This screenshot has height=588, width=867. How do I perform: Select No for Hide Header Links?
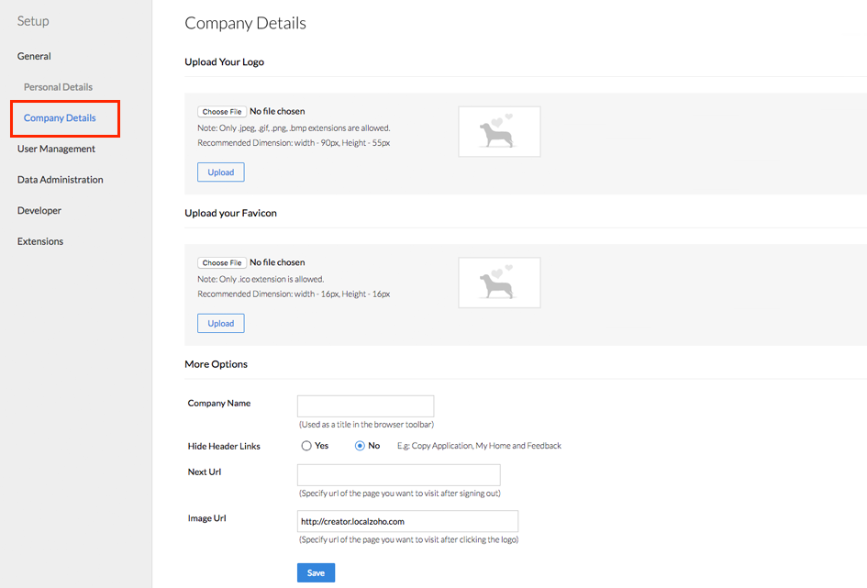(x=360, y=446)
